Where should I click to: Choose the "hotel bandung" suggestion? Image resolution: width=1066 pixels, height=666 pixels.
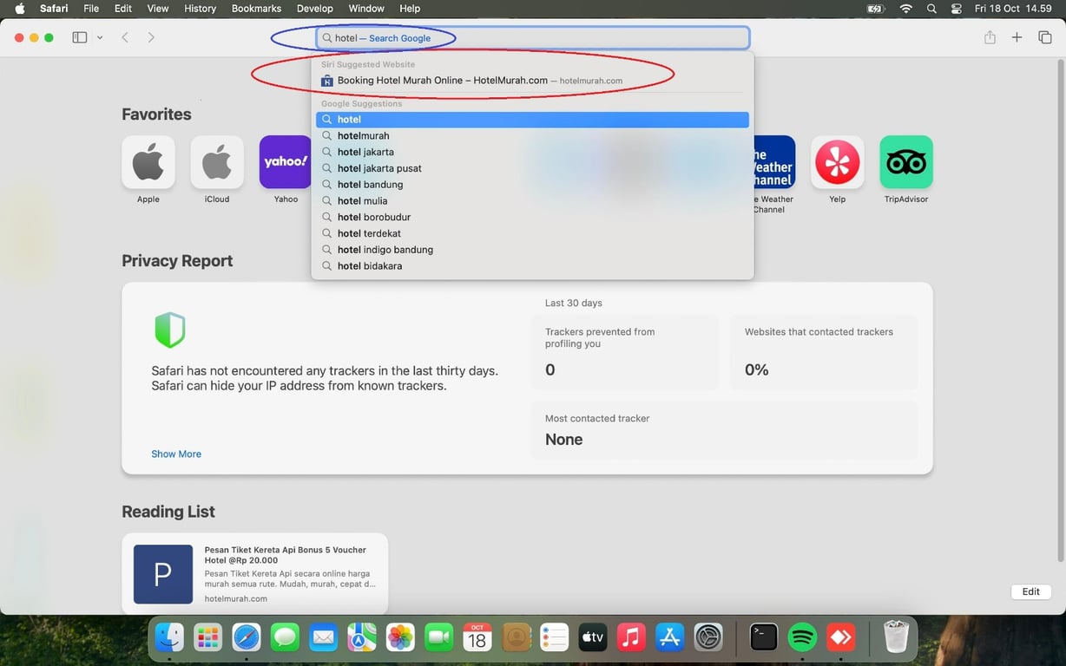click(x=532, y=185)
